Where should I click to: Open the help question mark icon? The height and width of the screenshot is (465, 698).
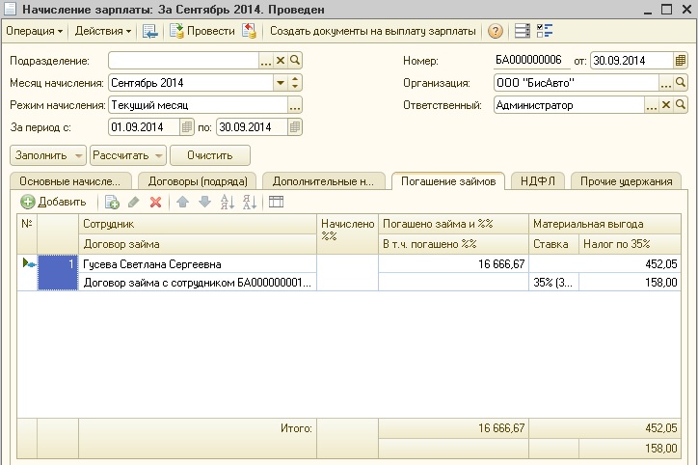(495, 31)
